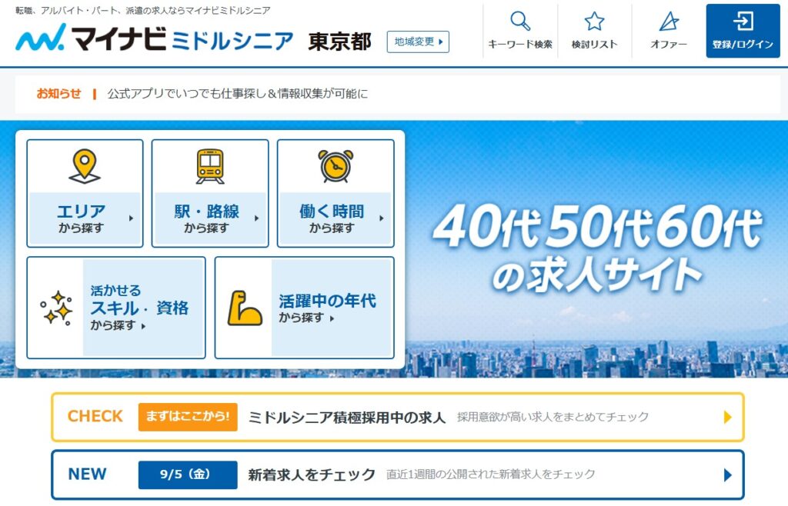Select エリアから探す search option

pyautogui.click(x=85, y=194)
